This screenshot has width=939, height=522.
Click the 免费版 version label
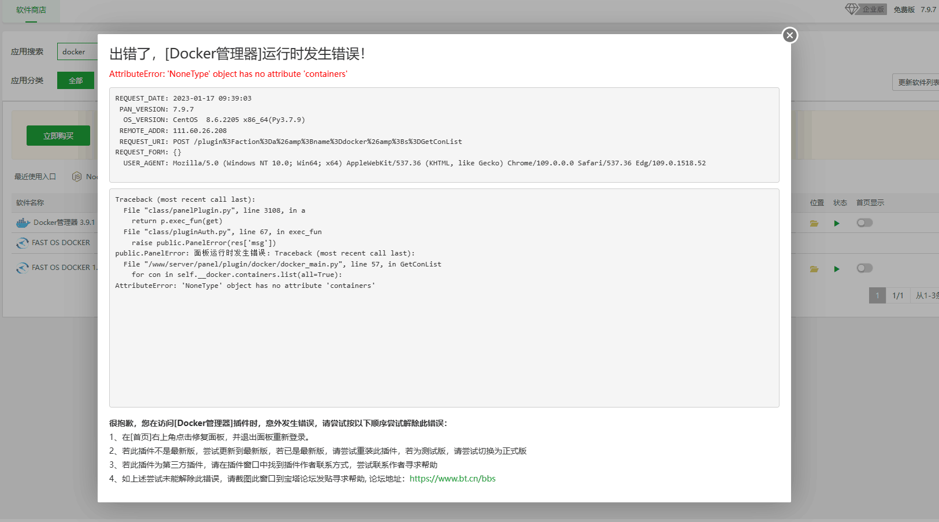pyautogui.click(x=904, y=9)
